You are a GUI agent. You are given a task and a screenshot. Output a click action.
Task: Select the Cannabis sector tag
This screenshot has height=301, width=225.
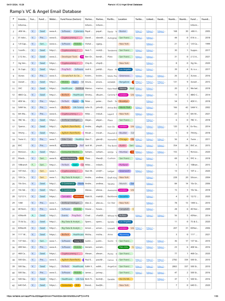(x=66, y=197)
